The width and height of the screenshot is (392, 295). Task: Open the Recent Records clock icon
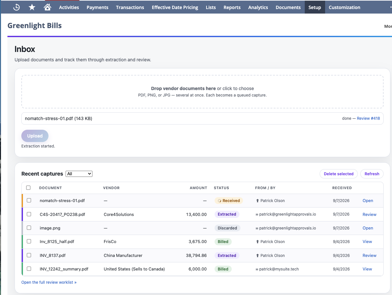click(x=16, y=7)
